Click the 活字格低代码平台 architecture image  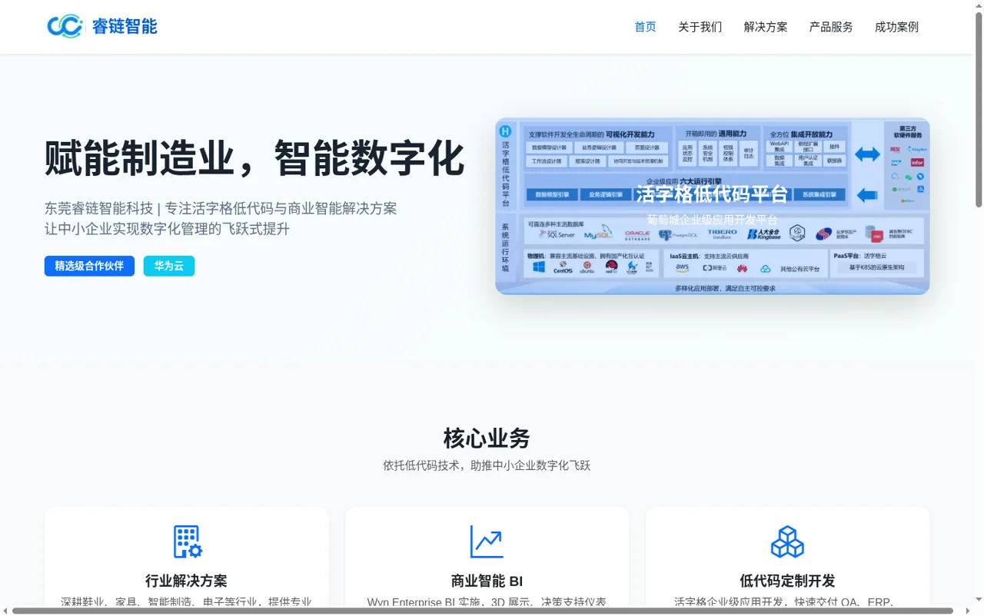[713, 206]
